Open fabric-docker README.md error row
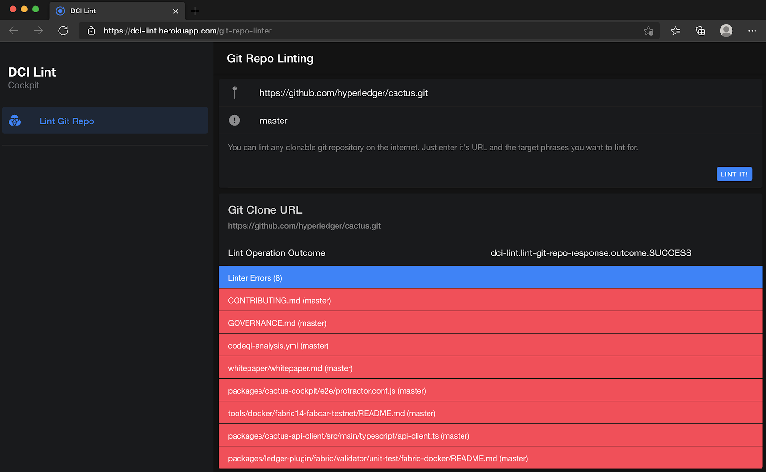766x472 pixels. pos(490,458)
